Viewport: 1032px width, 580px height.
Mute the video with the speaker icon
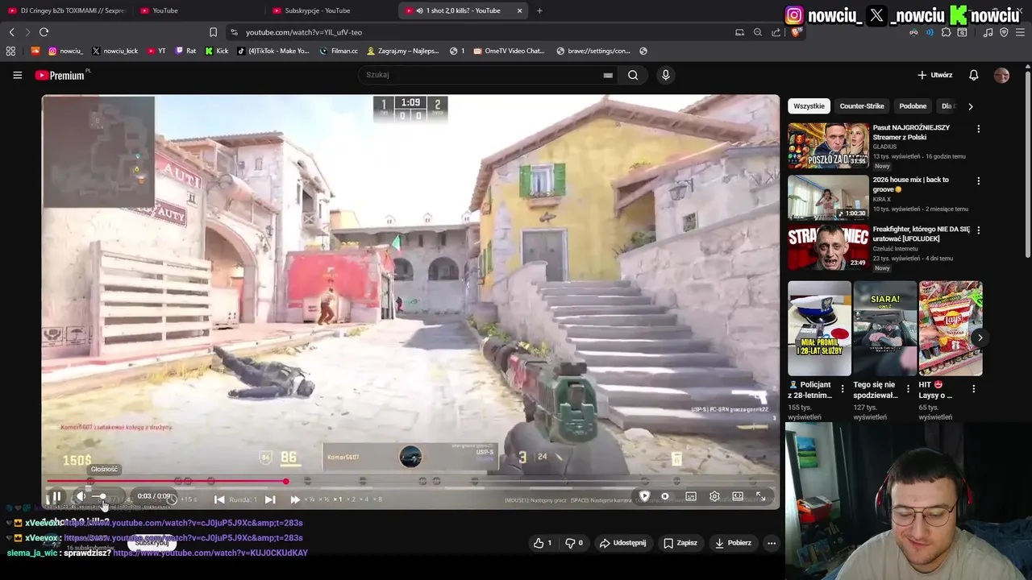pyautogui.click(x=81, y=496)
